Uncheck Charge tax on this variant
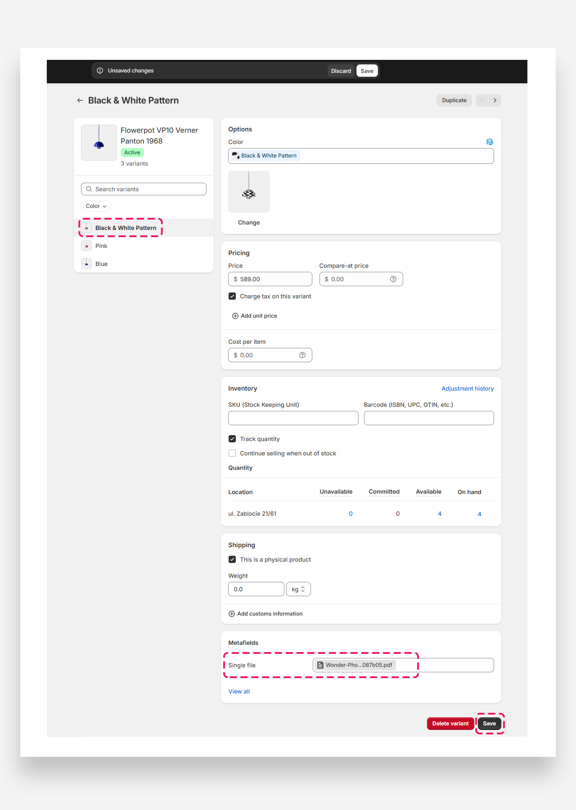This screenshot has height=810, width=576. coord(232,296)
